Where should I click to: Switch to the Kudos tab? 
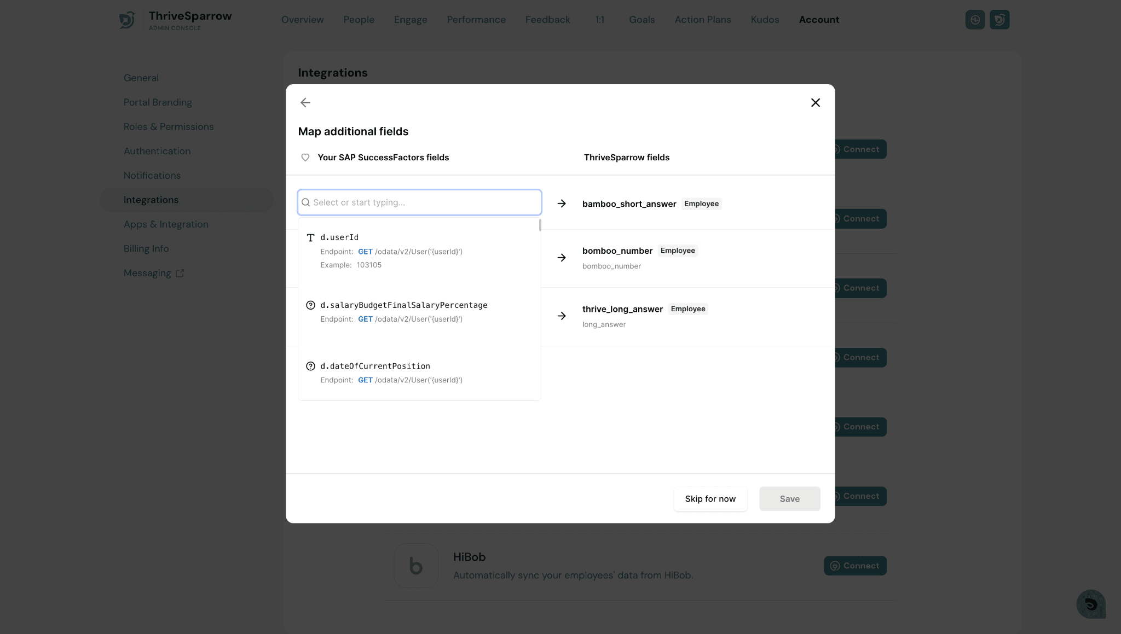[765, 20]
